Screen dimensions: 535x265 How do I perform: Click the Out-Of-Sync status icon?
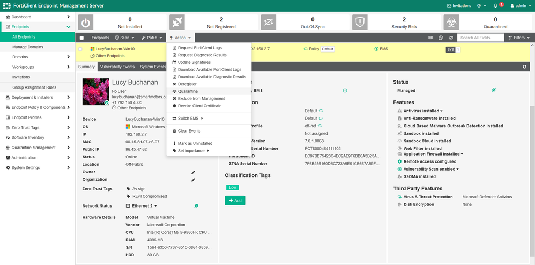tap(269, 23)
